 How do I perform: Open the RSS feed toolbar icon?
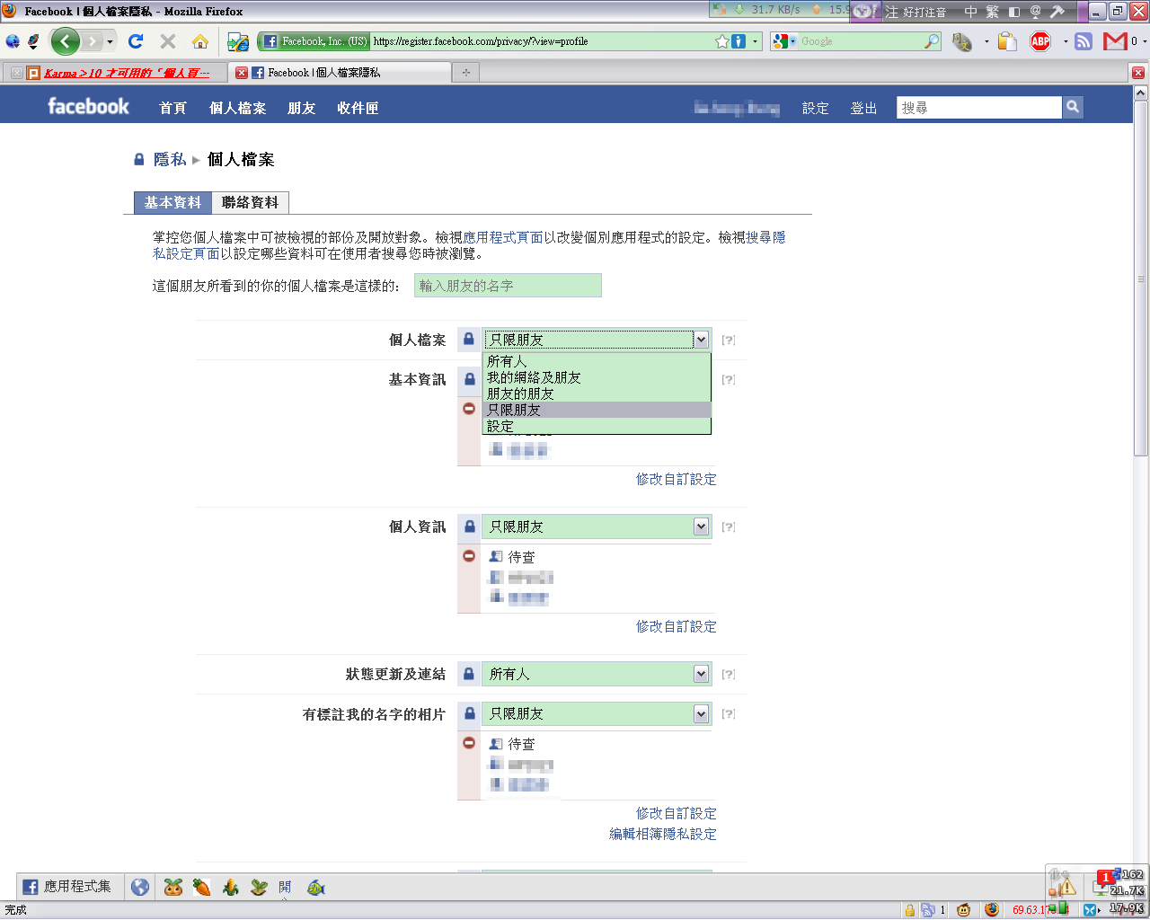(1084, 41)
